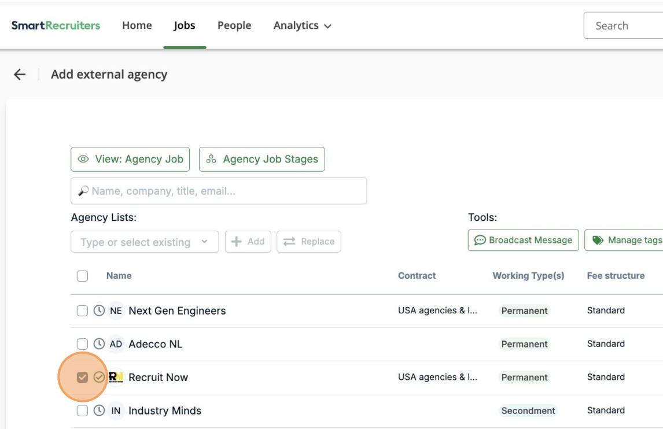Click the Contract column header
Viewport: 663px width, 429px height.
(x=417, y=276)
